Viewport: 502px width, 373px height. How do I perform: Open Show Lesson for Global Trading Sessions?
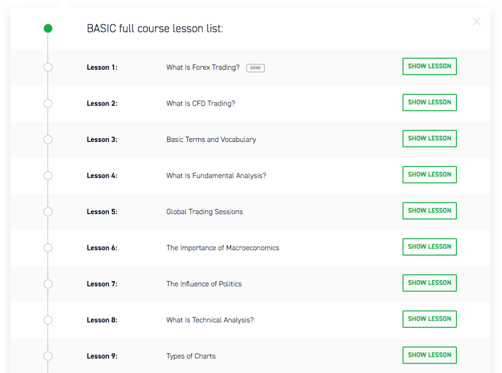coord(429,211)
